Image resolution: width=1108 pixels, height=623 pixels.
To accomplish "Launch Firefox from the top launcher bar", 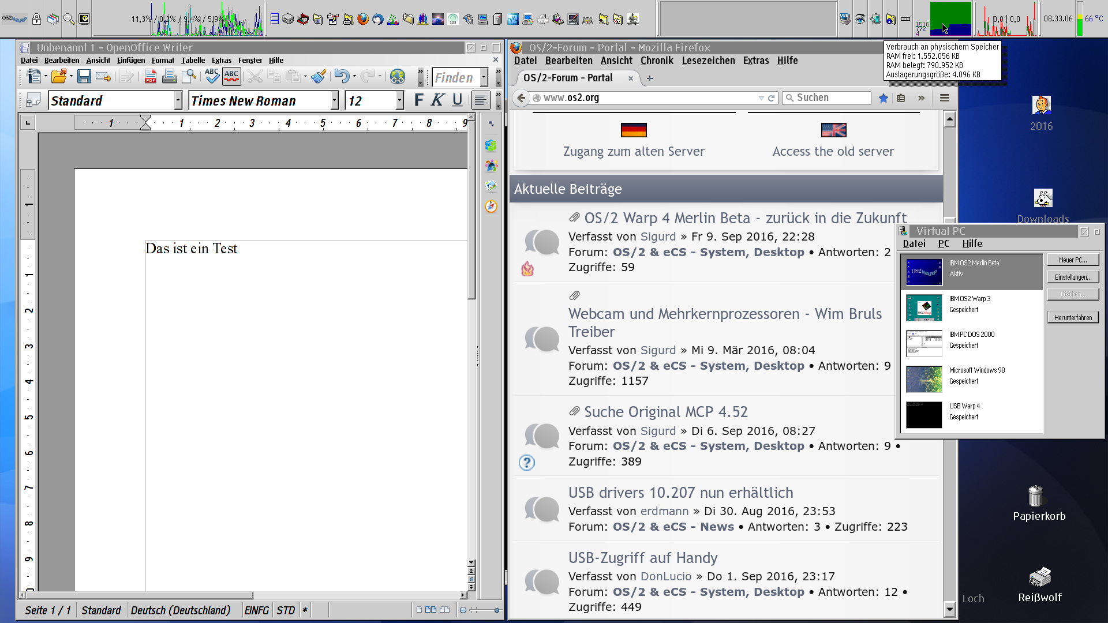I will click(x=362, y=19).
